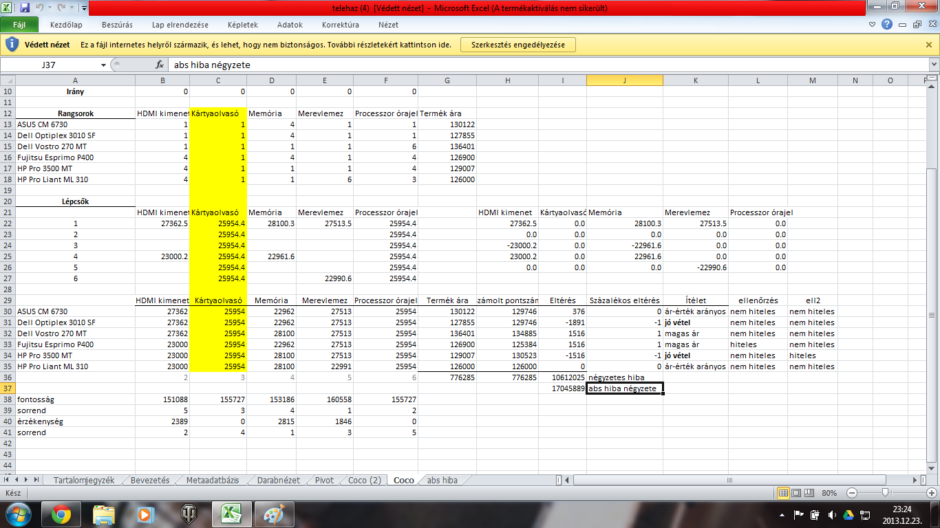Select Normal view icon in status bar
This screenshot has height=528, width=940.
click(x=783, y=493)
